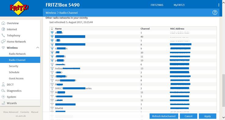Click the page vertical scrollbar thumb
The image size is (225, 120).
pyautogui.click(x=223, y=90)
